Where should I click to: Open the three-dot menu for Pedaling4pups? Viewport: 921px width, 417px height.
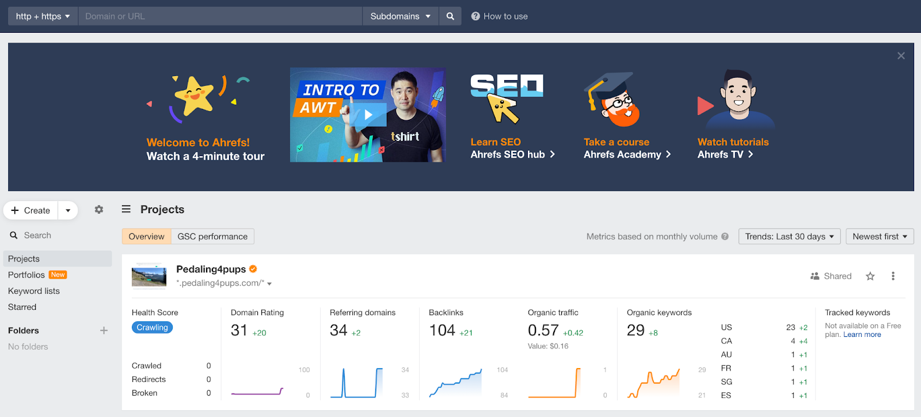click(x=893, y=276)
